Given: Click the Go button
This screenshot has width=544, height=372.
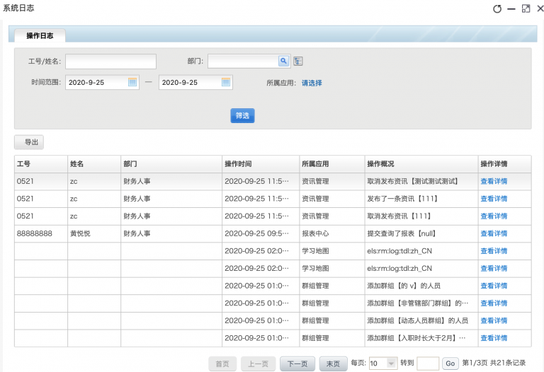Looking at the screenshot, I should [x=450, y=364].
